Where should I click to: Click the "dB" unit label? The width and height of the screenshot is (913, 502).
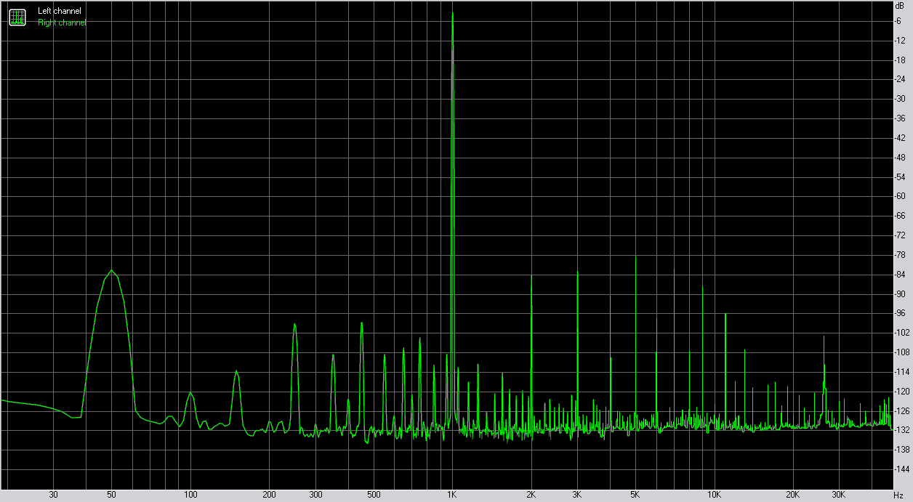coord(900,5)
